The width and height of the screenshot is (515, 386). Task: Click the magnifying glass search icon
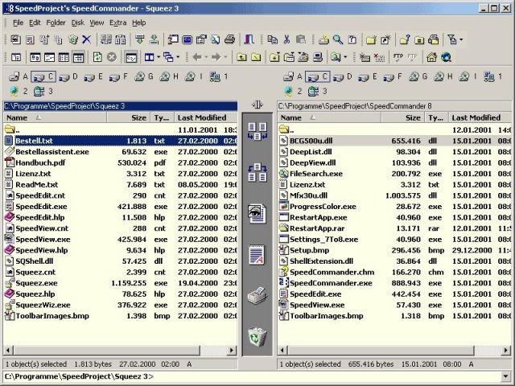coord(338,40)
